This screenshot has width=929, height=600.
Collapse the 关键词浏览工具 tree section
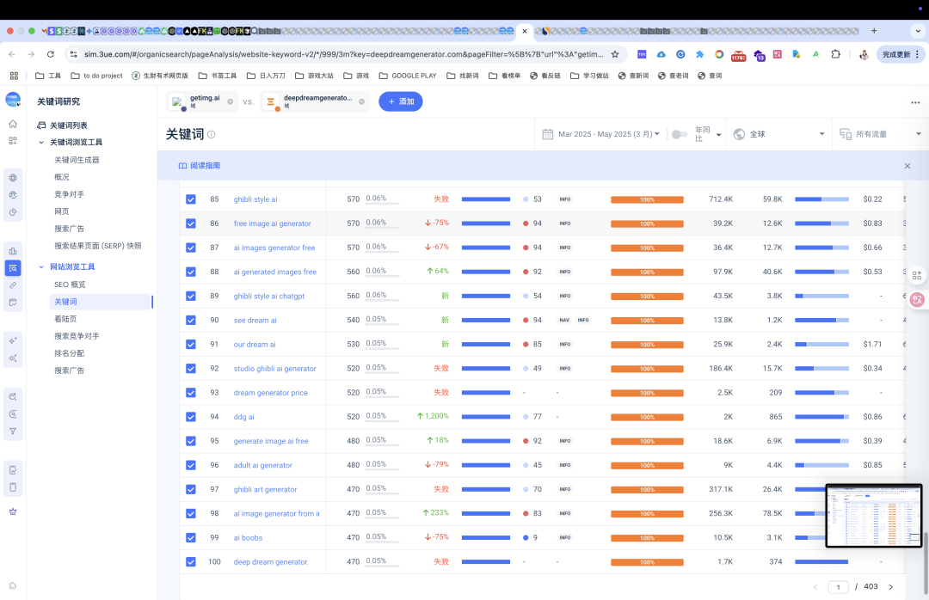pyautogui.click(x=41, y=143)
